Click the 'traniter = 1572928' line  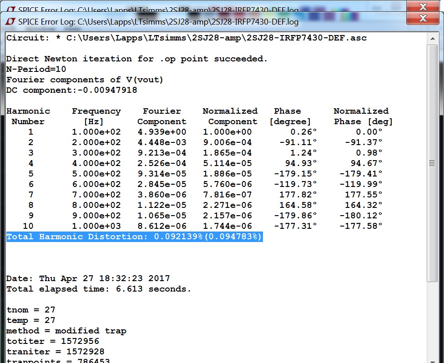[55, 352]
